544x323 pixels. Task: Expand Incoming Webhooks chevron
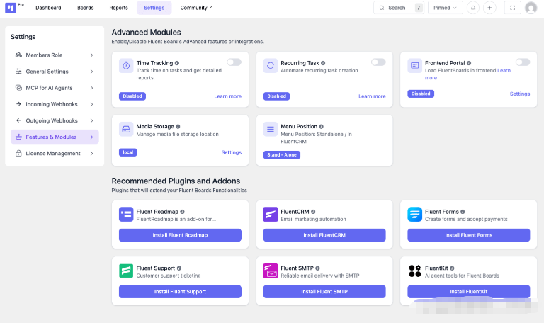pos(91,104)
